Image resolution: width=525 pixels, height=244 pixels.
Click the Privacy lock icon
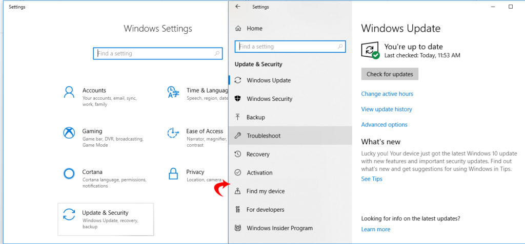click(x=173, y=174)
